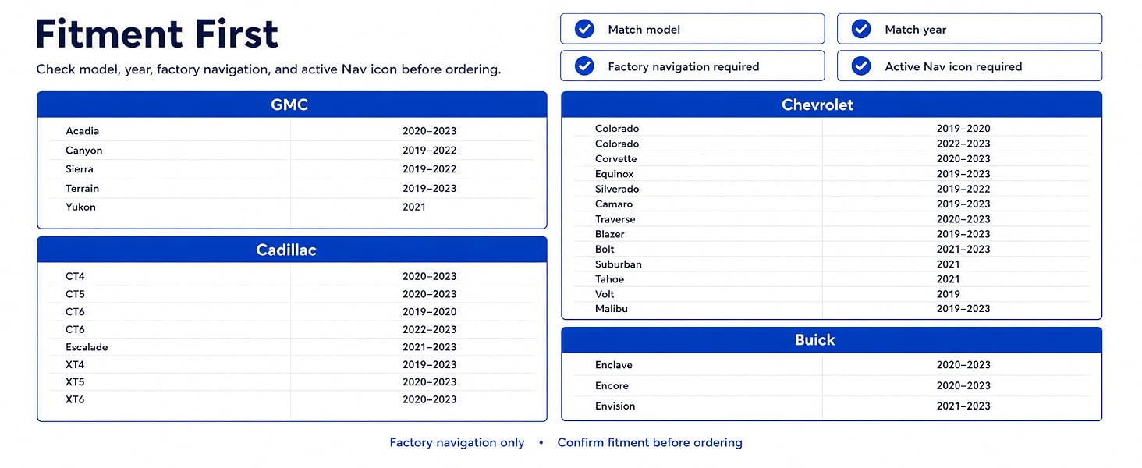Select the Match model badge
The image size is (1142, 468).
pos(692,29)
